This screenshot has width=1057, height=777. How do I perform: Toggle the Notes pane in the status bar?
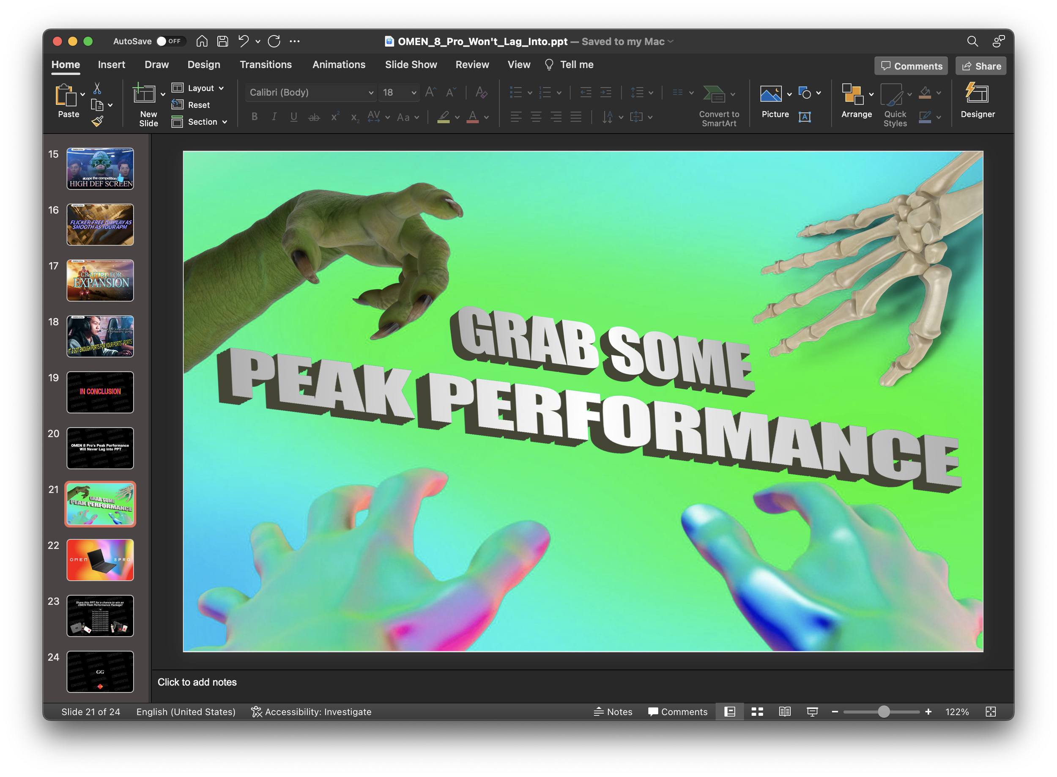point(613,711)
